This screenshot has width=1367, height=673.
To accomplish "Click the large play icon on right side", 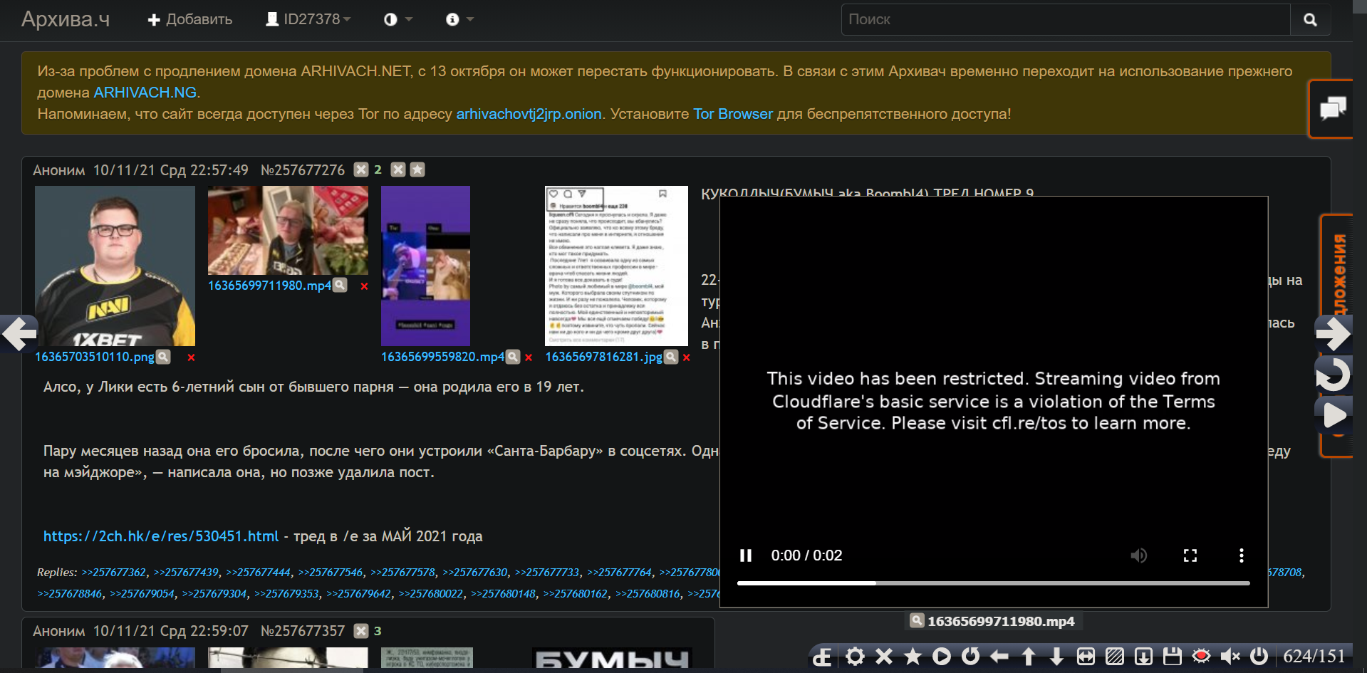I will [x=1334, y=415].
